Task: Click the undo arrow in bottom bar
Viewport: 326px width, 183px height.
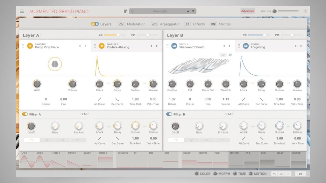Action: 274,174
